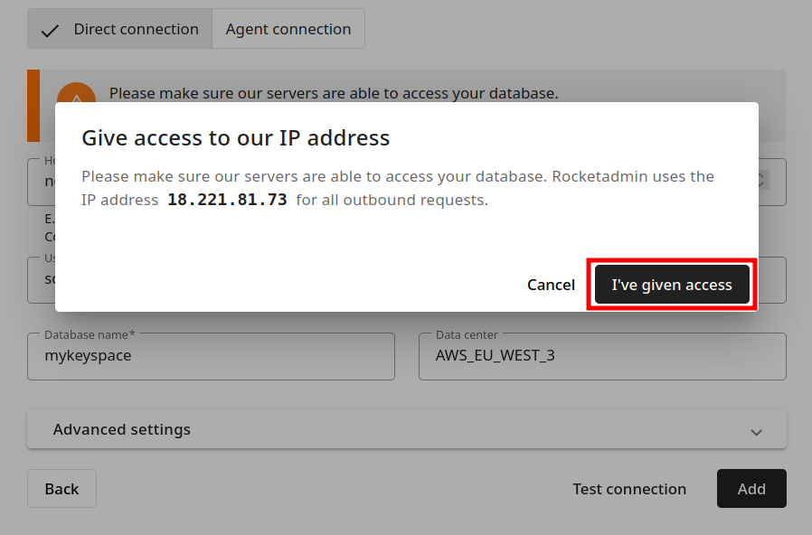Select the Direct connection toggle
Image resolution: width=812 pixels, height=535 pixels.
[120, 29]
